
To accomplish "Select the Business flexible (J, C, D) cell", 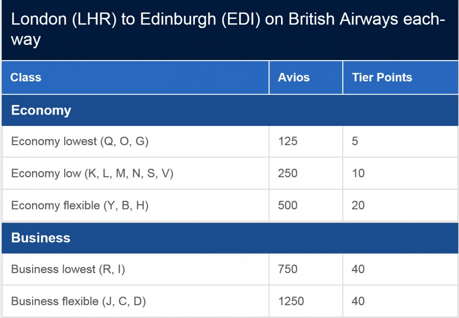I will pyautogui.click(x=79, y=301).
